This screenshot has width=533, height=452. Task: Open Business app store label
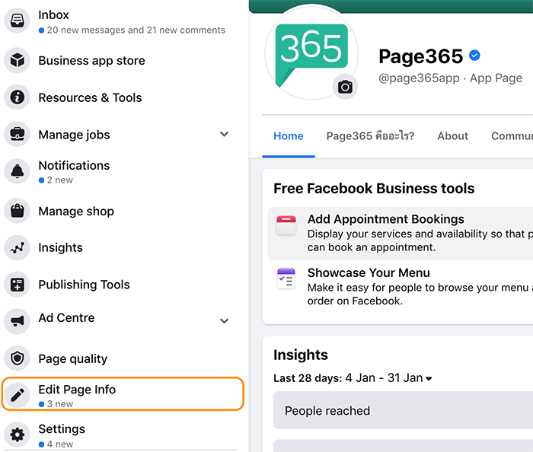[x=92, y=61]
